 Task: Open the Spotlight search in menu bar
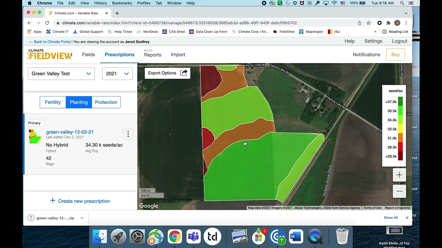tap(402, 3)
